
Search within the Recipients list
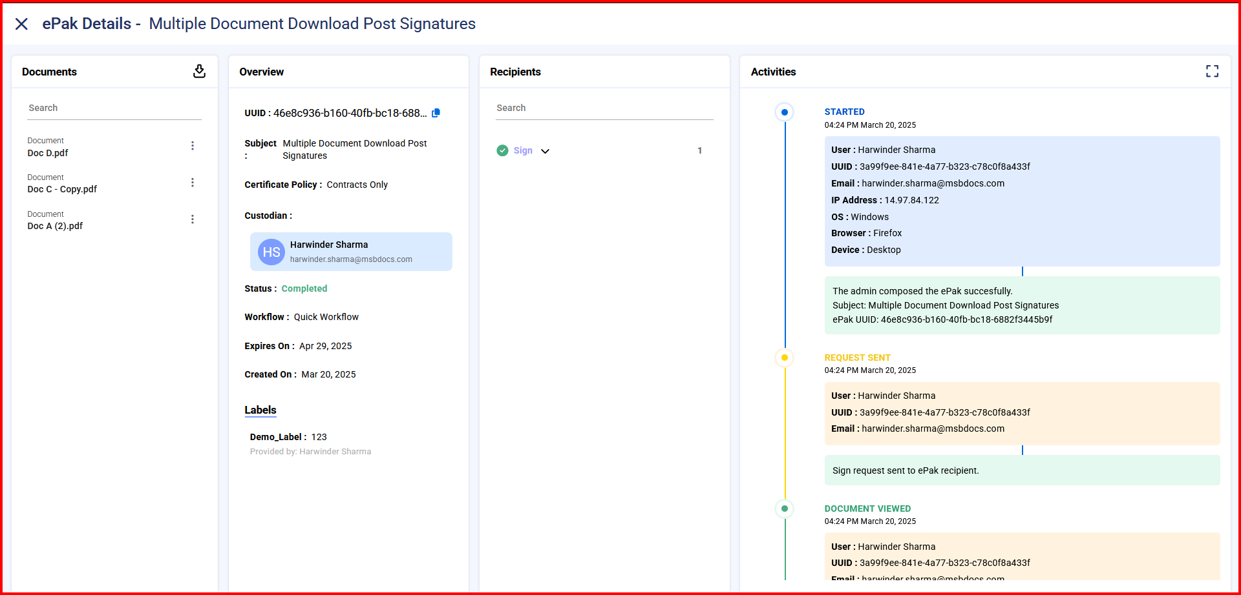click(604, 108)
